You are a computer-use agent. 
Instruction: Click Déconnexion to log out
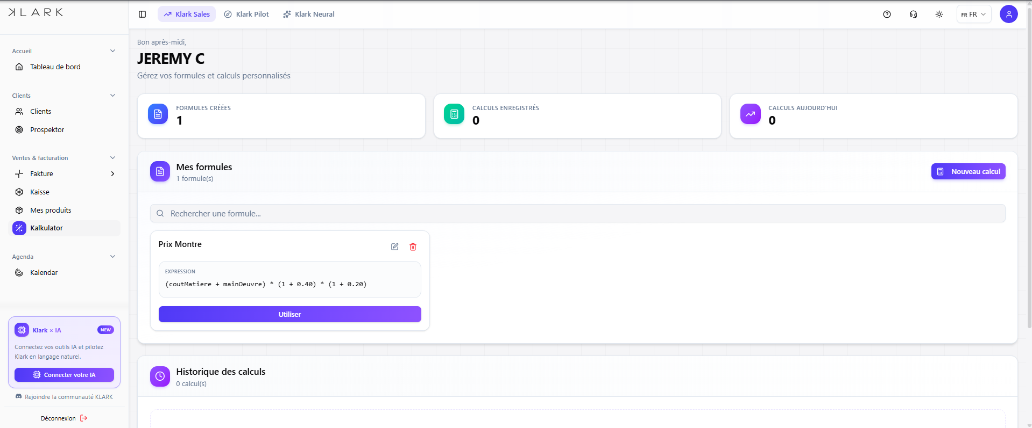click(64, 418)
